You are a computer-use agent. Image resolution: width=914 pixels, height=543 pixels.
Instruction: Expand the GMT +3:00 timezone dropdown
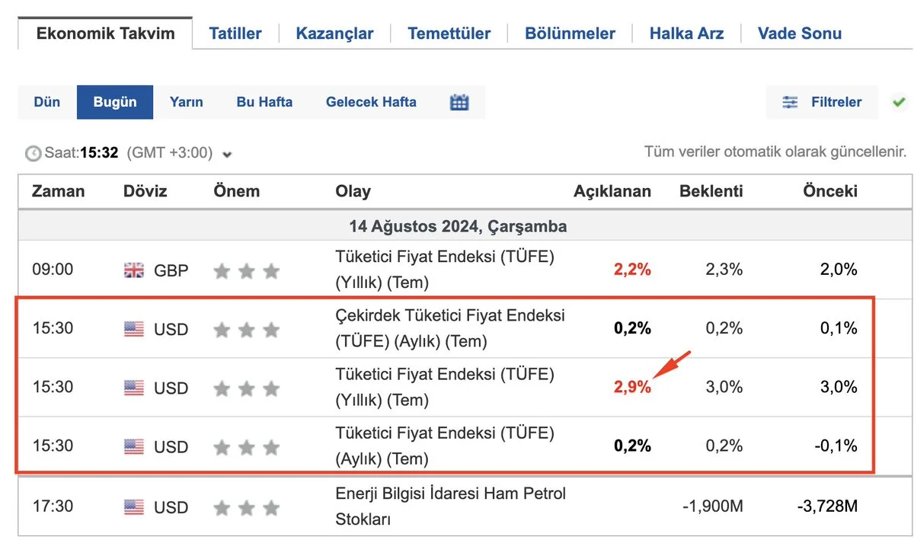pos(227,154)
